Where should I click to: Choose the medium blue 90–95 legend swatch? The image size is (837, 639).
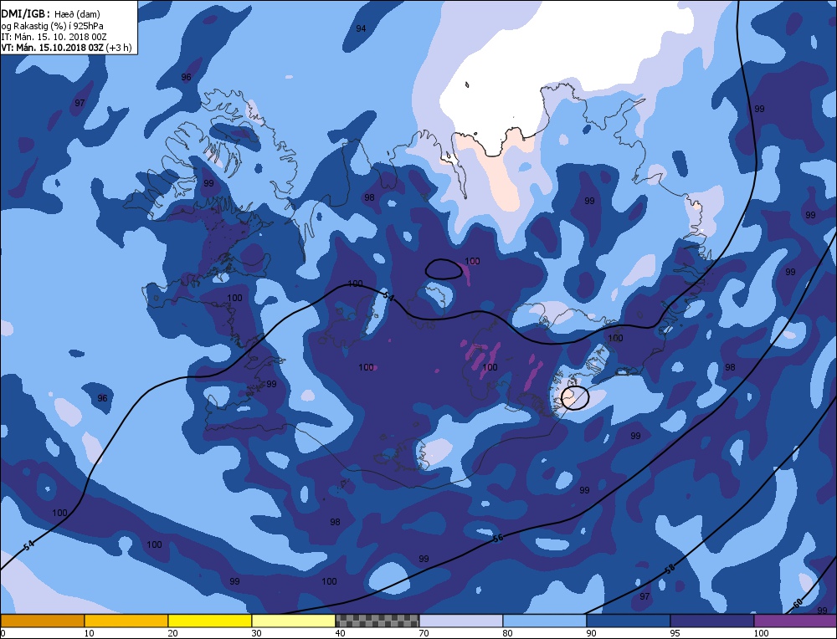coord(629,621)
